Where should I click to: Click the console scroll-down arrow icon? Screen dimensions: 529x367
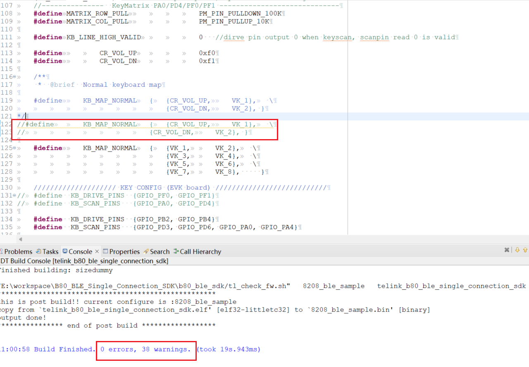click(517, 250)
